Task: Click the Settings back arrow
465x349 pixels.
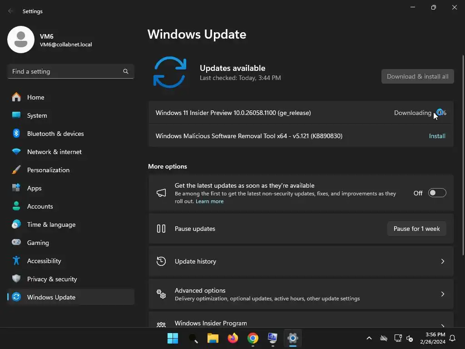Action: coord(11,11)
